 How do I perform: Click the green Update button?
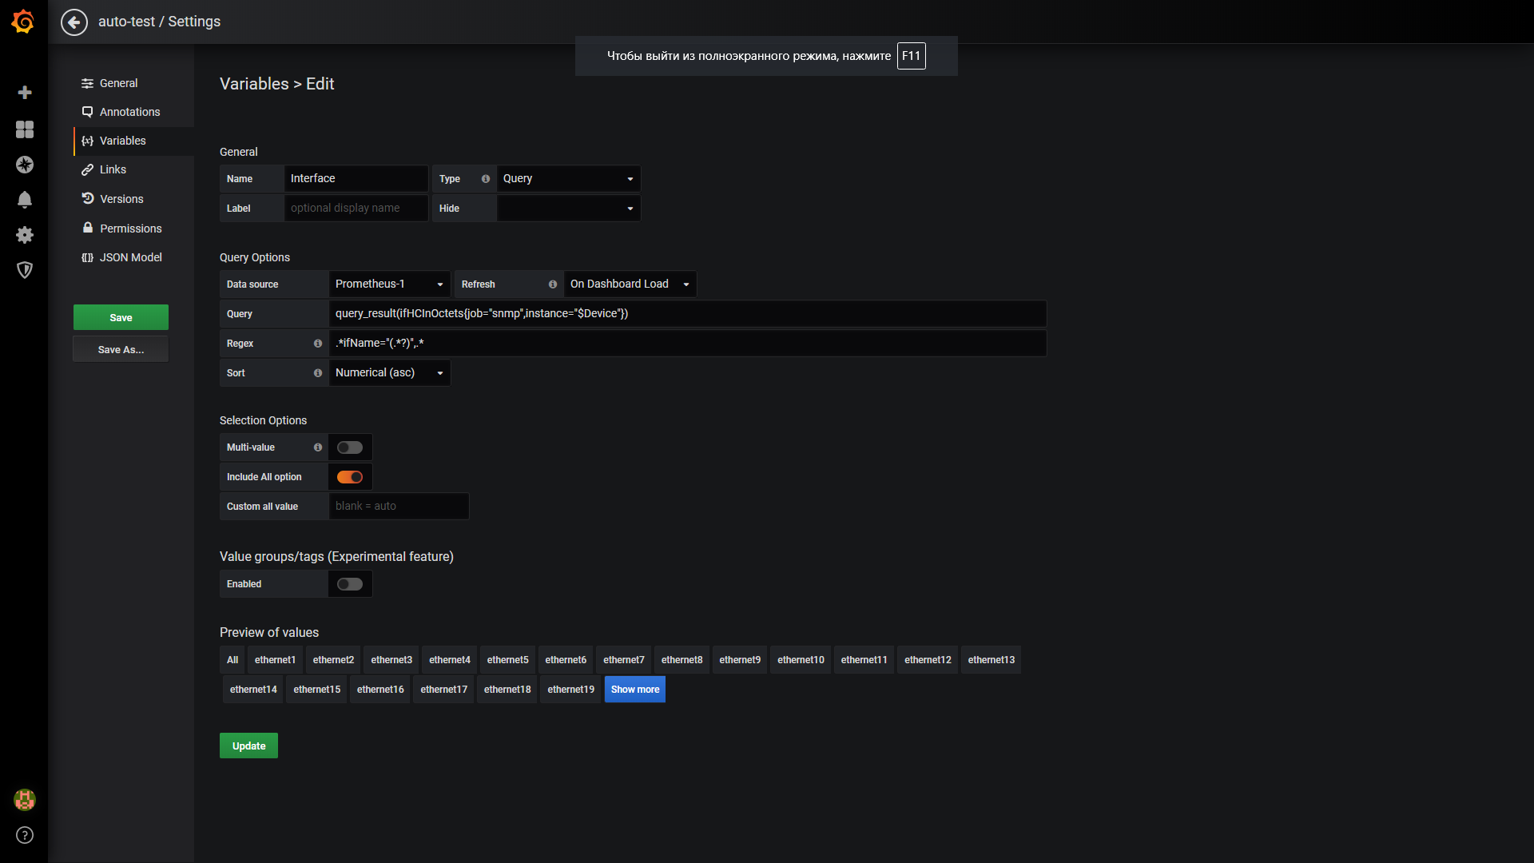(248, 746)
